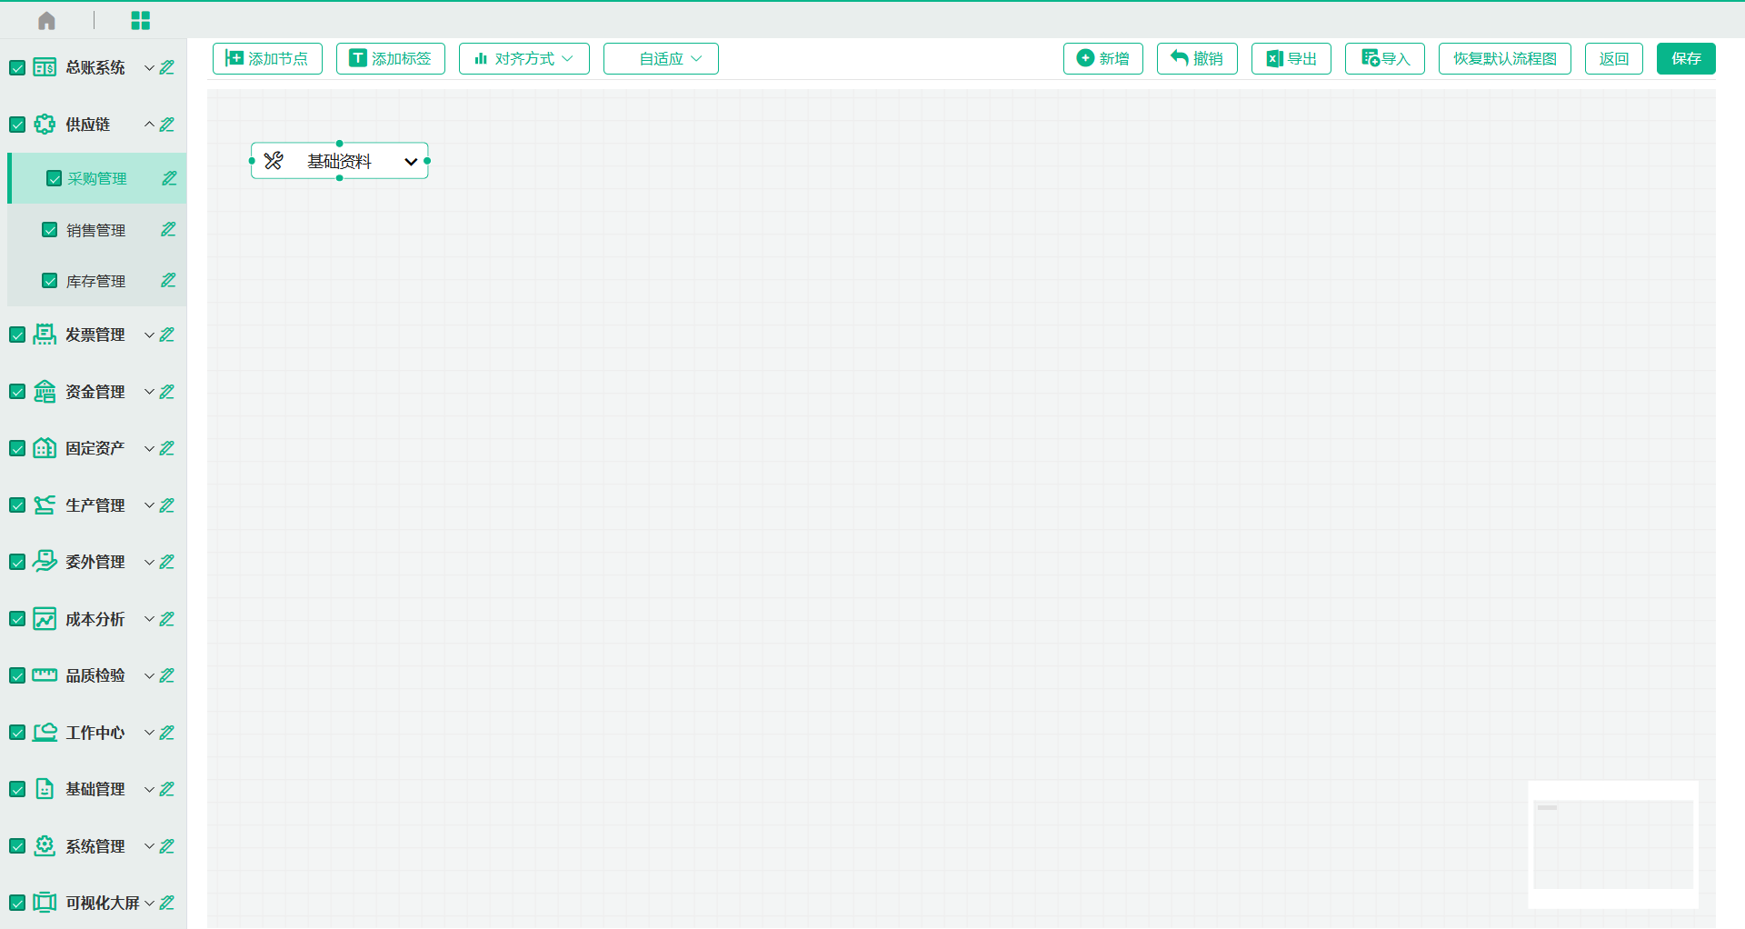Click the minimap preview thumbnail
1745x929 pixels.
pyautogui.click(x=1613, y=844)
